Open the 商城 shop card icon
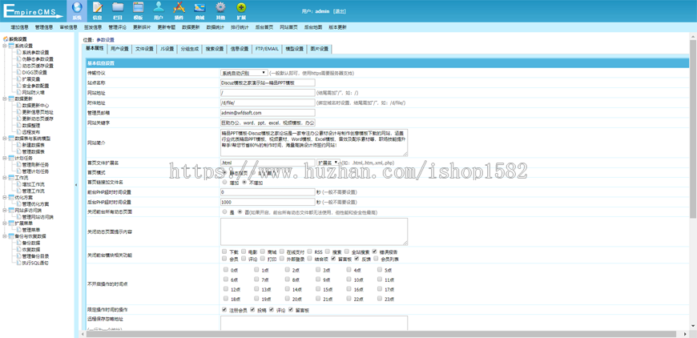This screenshot has width=697, height=338. pos(199,10)
